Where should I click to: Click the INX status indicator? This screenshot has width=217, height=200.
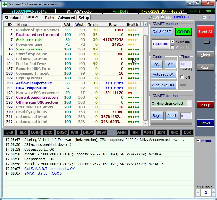pos(23,132)
